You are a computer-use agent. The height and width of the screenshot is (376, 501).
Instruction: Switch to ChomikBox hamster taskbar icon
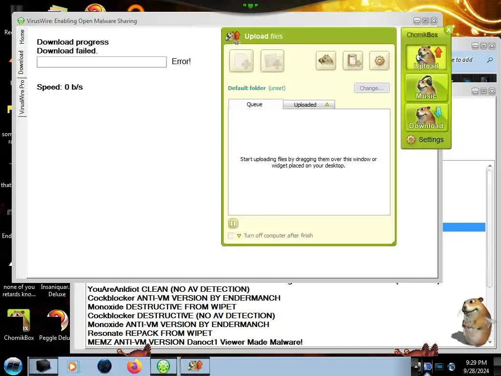click(195, 366)
